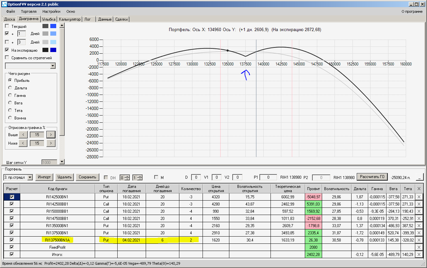
Task: Open the Торговля menu
Action: coord(29,11)
